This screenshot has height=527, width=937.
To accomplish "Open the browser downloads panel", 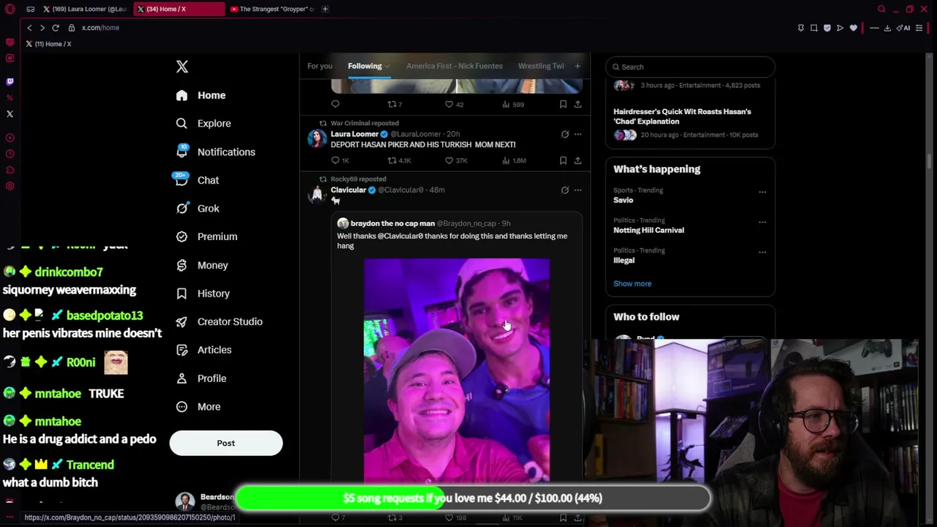I will coord(887,28).
